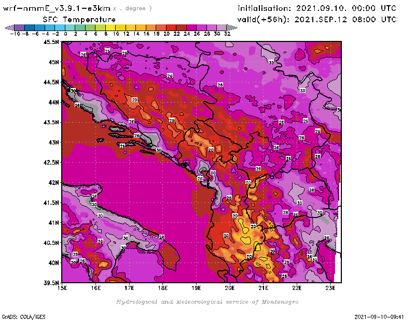Click the 'valid(+56h): 2021.SEP.12 08:00 UTC' line
The image size is (415, 320).
coord(317,20)
